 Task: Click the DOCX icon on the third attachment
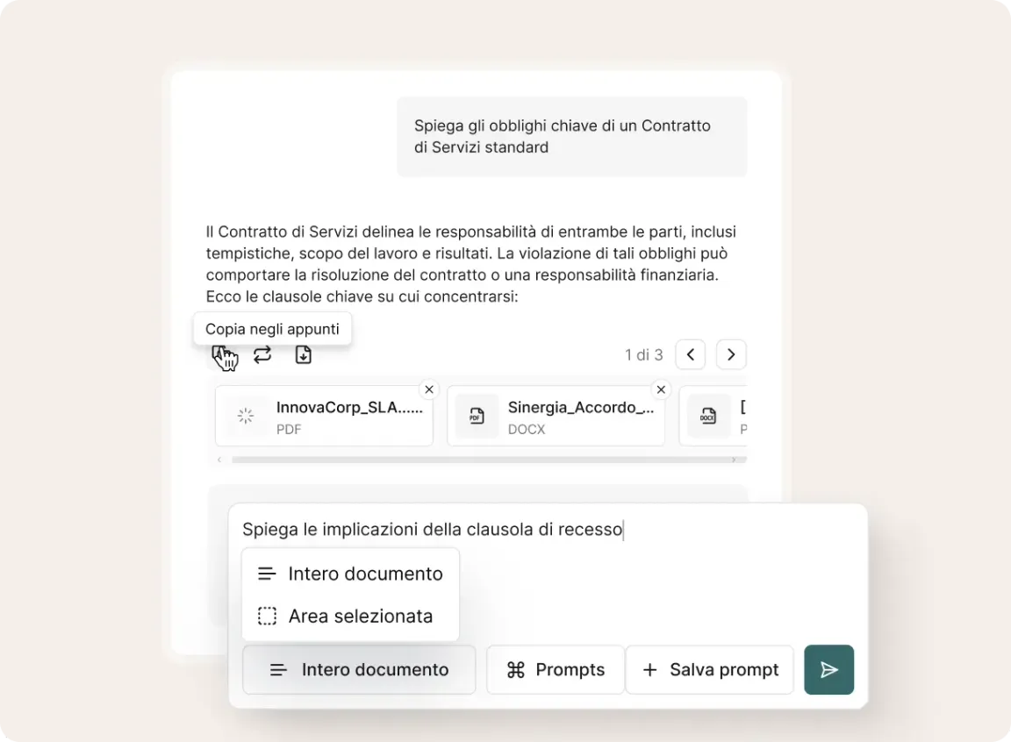coord(708,417)
